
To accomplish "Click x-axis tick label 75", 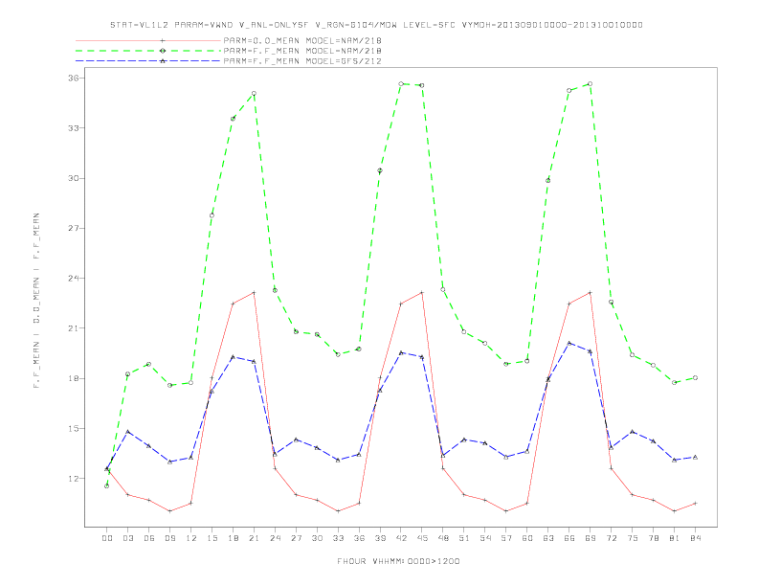I will (633, 538).
